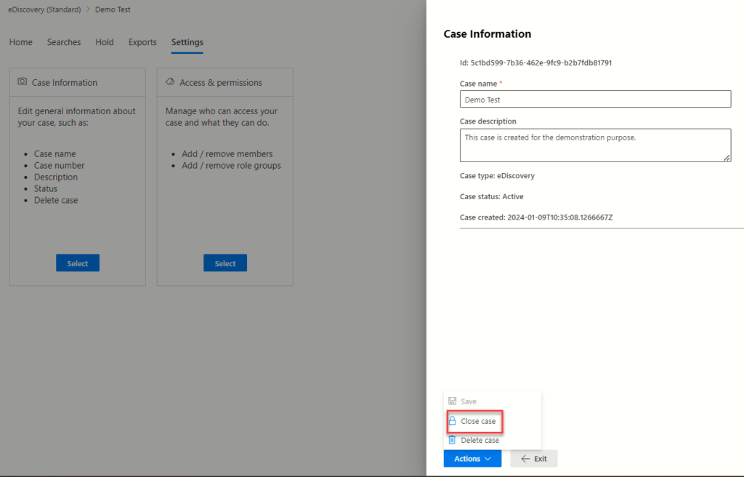Open the Actions dropdown chevron
Screen dimensions: 744x477
click(487, 458)
